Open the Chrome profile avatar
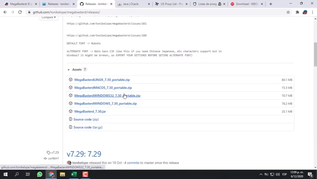 coord(305,12)
